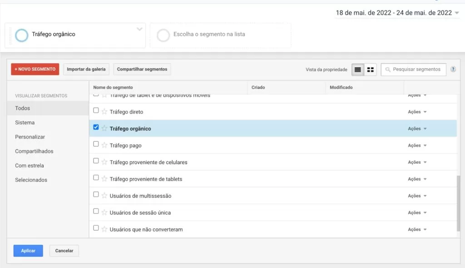Select Sistema in the segments sidebar
The width and height of the screenshot is (465, 268).
tap(25, 122)
